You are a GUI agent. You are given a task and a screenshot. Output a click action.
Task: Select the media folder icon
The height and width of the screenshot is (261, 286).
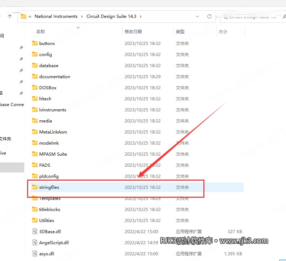[35, 121]
